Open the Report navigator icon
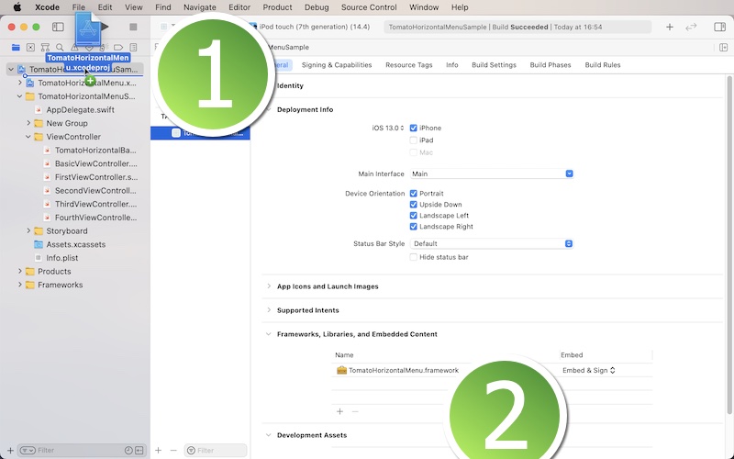The width and height of the screenshot is (734, 459). point(133,48)
